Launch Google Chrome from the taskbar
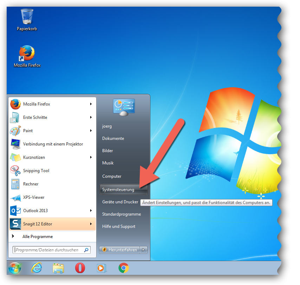300x285 pixels. click(x=123, y=268)
